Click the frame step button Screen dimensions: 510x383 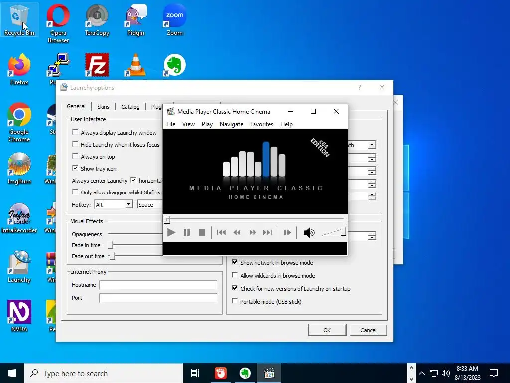click(x=287, y=232)
